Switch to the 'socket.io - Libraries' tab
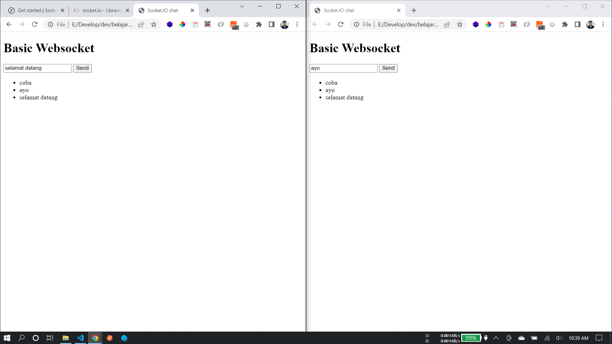612x344 pixels. pyautogui.click(x=98, y=11)
